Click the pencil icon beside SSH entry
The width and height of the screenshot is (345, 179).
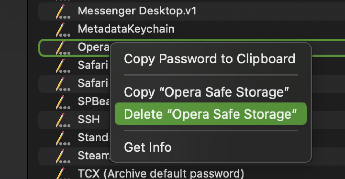(x=63, y=120)
